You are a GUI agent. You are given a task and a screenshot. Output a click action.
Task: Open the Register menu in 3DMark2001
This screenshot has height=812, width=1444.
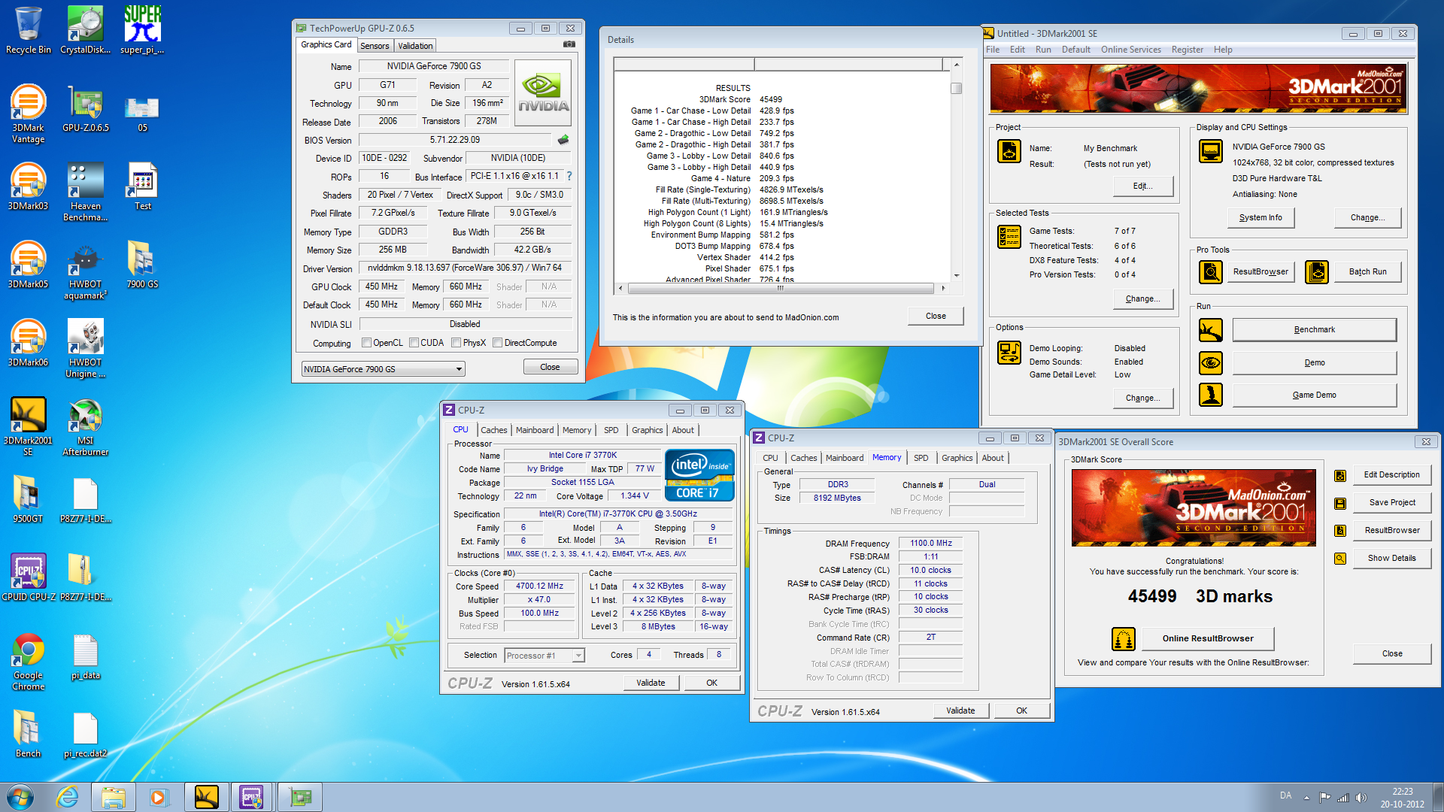1188,50
